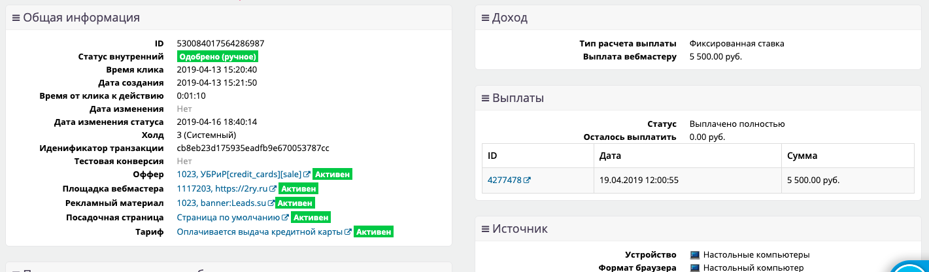Click external-link icon after the УБРиР offer

pyautogui.click(x=307, y=175)
